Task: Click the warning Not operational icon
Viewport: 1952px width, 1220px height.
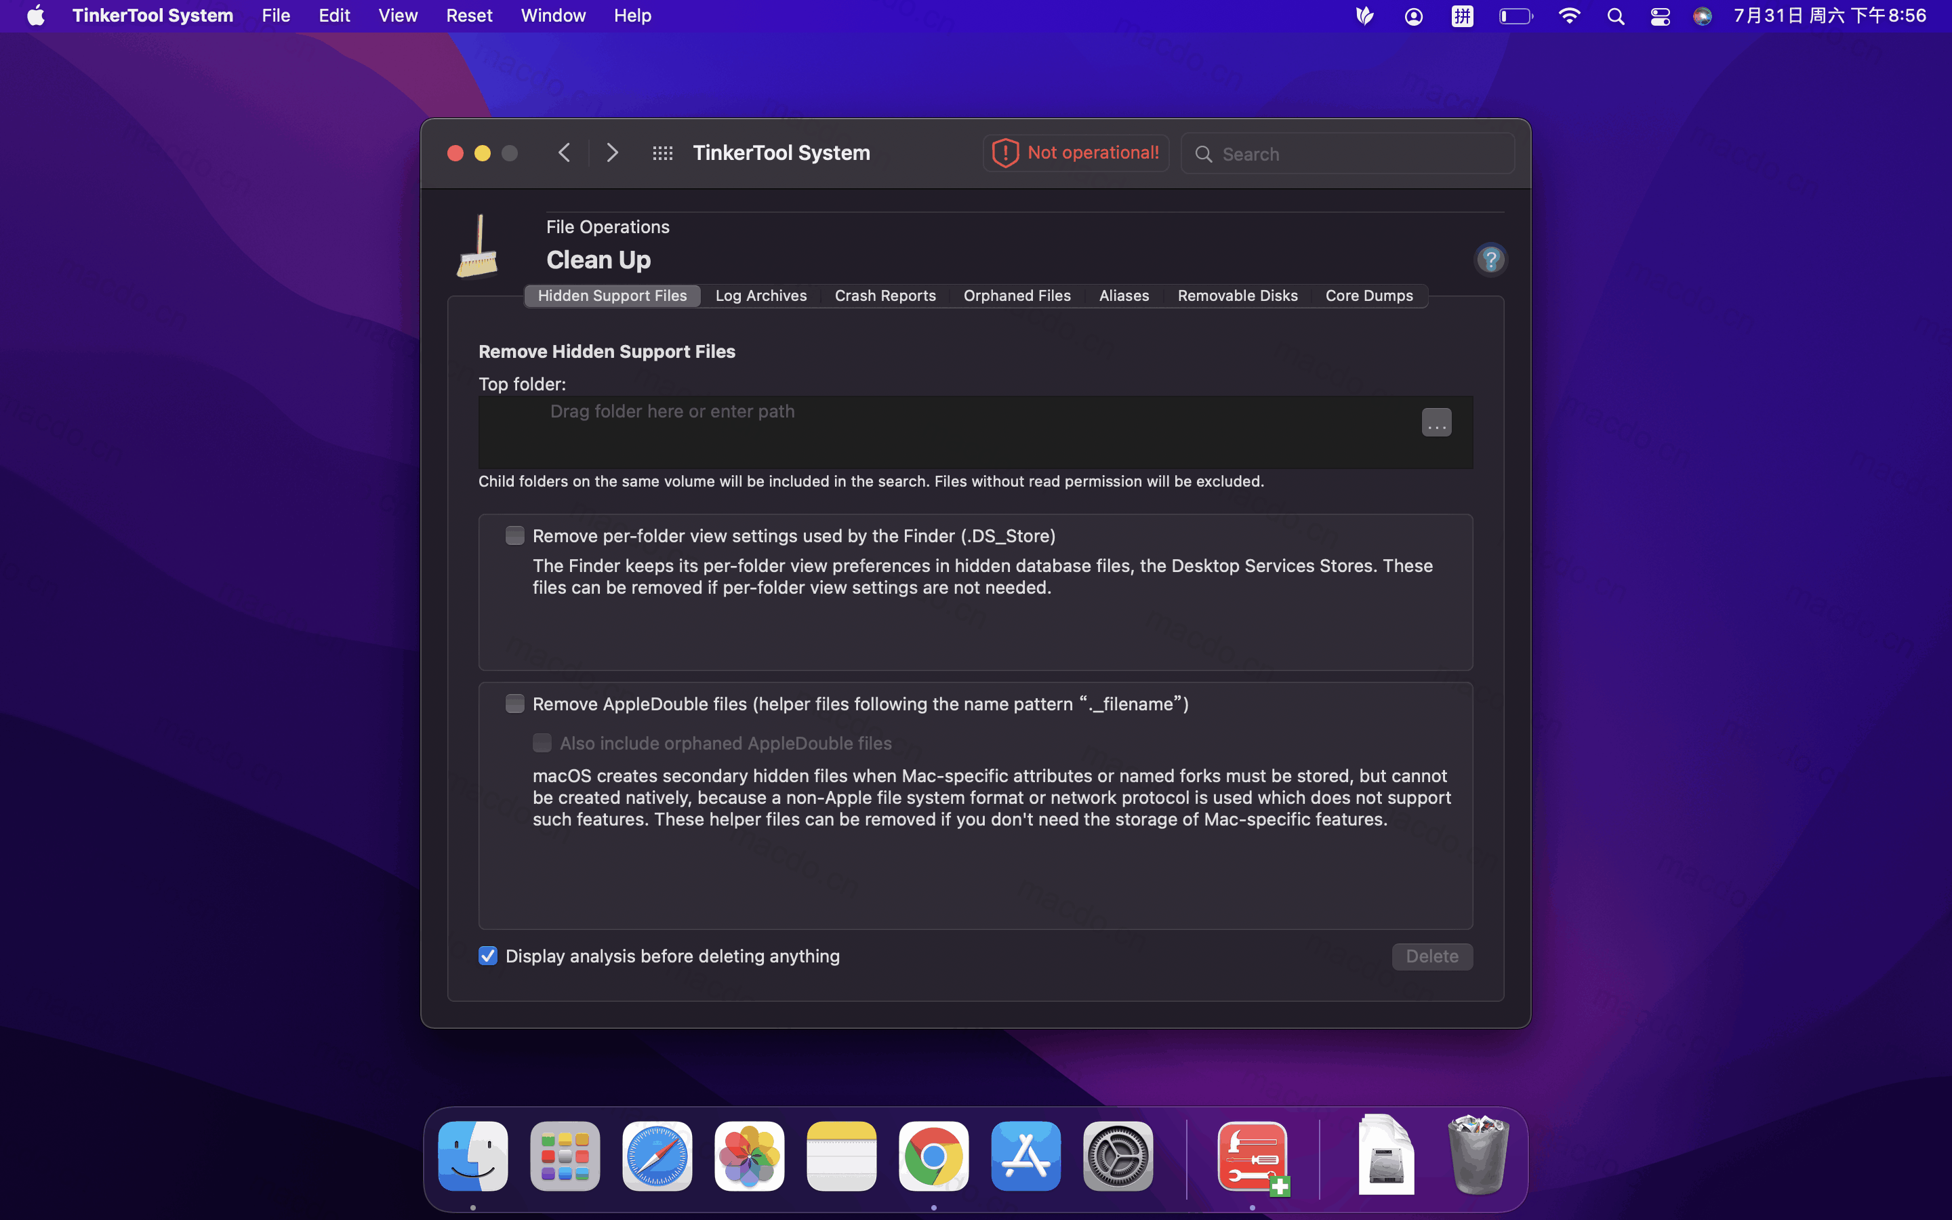Action: point(1005,152)
